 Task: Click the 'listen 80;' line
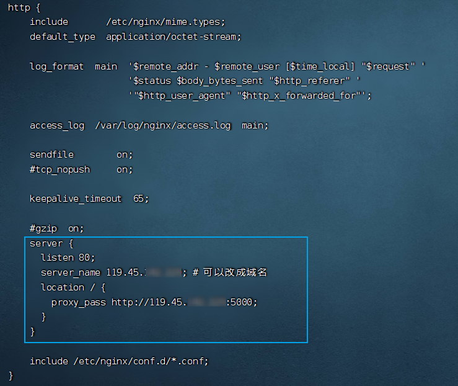click(68, 258)
